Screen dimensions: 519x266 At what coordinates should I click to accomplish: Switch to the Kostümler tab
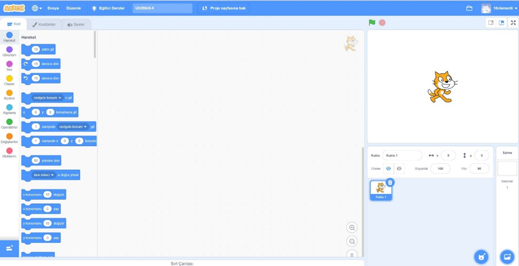point(44,25)
